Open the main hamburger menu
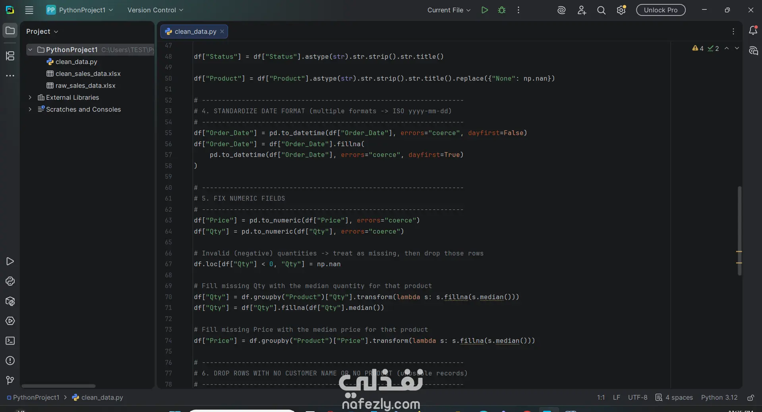762x412 pixels. [29, 10]
